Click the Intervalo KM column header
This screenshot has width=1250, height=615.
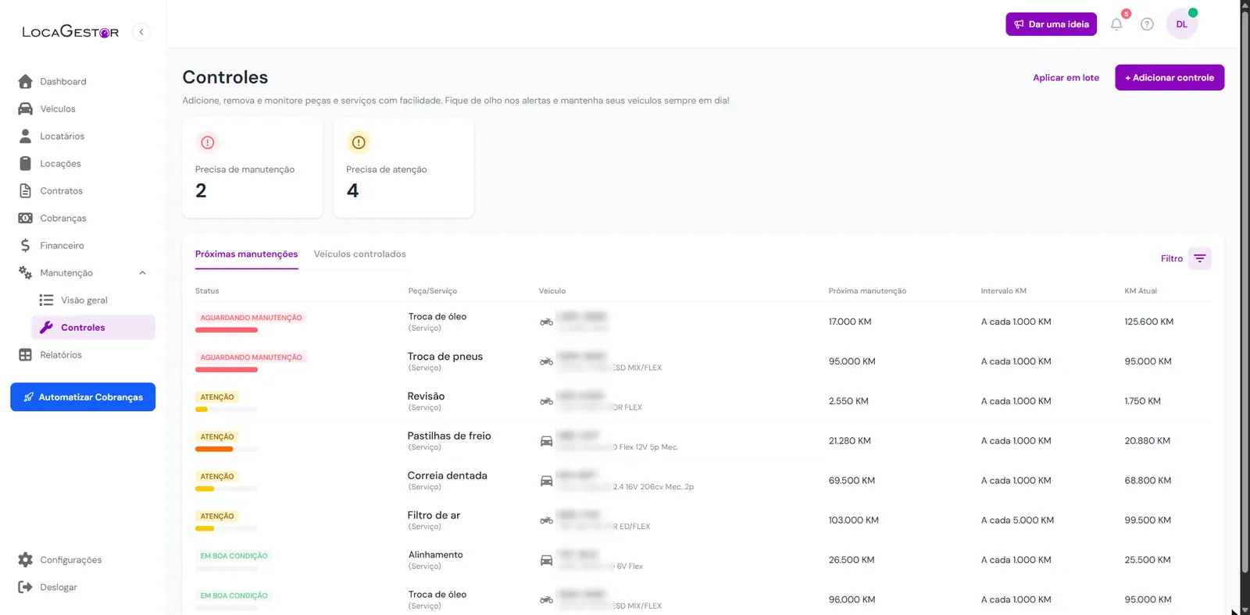(x=1003, y=291)
